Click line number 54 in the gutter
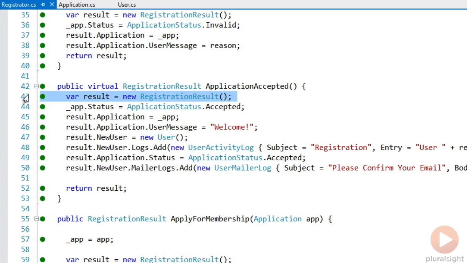 click(x=25, y=209)
